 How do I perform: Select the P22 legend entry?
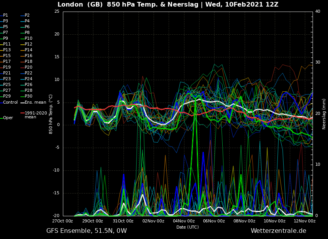pyautogui.click(x=29, y=73)
